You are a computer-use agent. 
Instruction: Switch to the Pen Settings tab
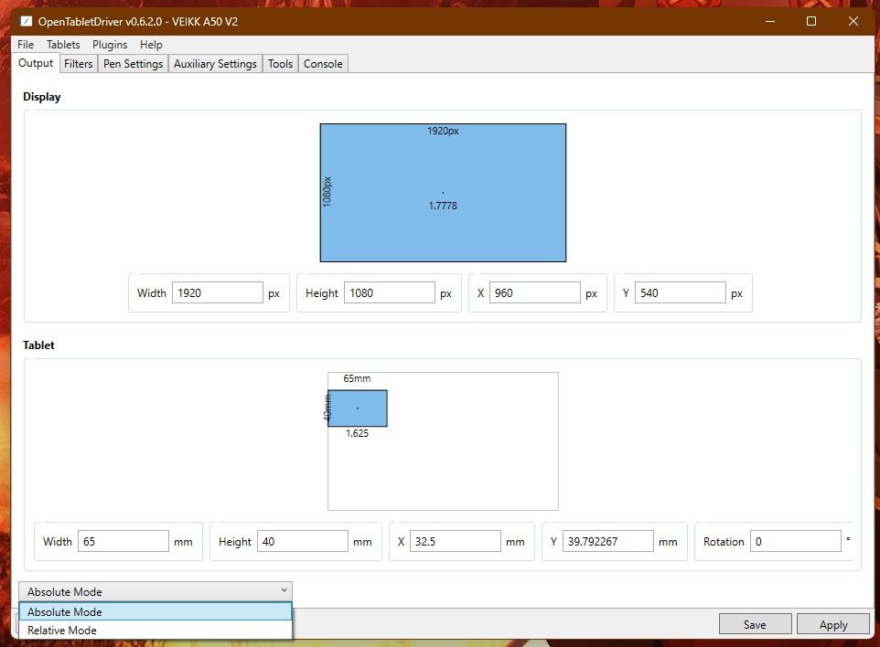tap(133, 64)
